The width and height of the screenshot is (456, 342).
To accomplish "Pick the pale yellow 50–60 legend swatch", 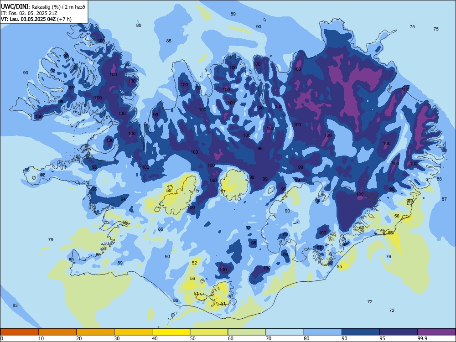I will (209, 332).
